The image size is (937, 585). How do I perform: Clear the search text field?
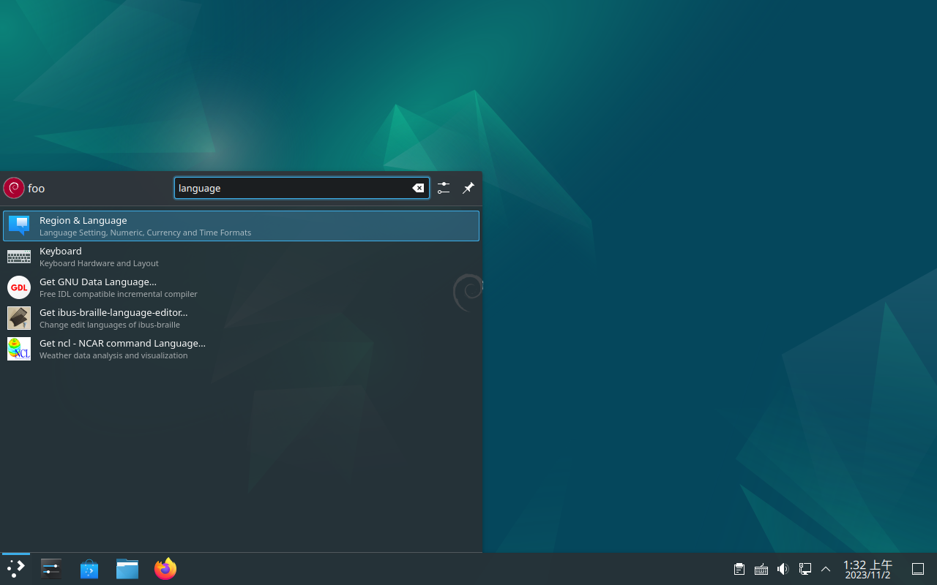pos(418,188)
